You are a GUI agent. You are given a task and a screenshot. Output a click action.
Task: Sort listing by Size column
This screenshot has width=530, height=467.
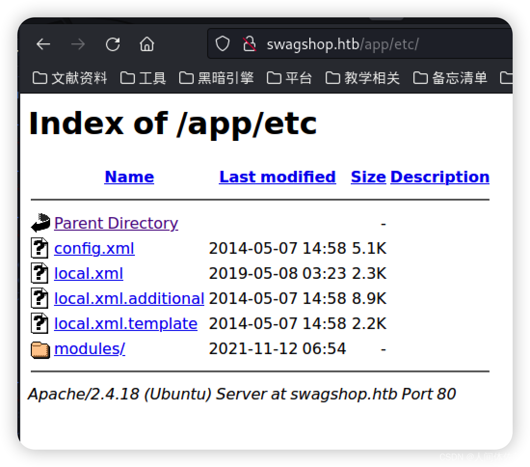[368, 177]
